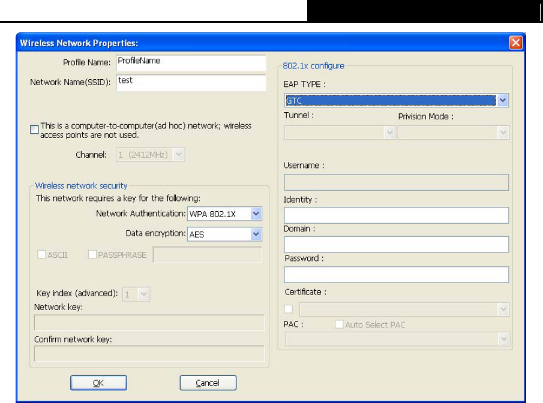Click the Domain text box
The width and height of the screenshot is (543, 403).
[x=396, y=245]
